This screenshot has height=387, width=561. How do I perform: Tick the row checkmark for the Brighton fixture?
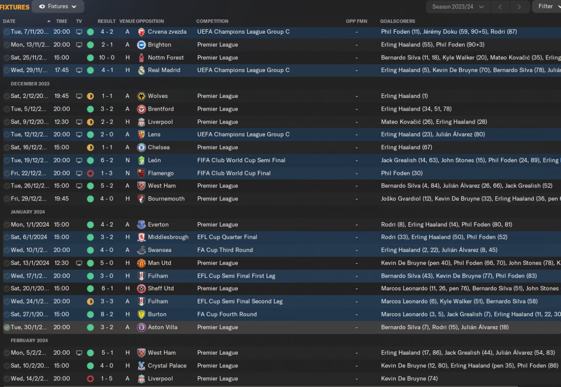[x=7, y=45]
